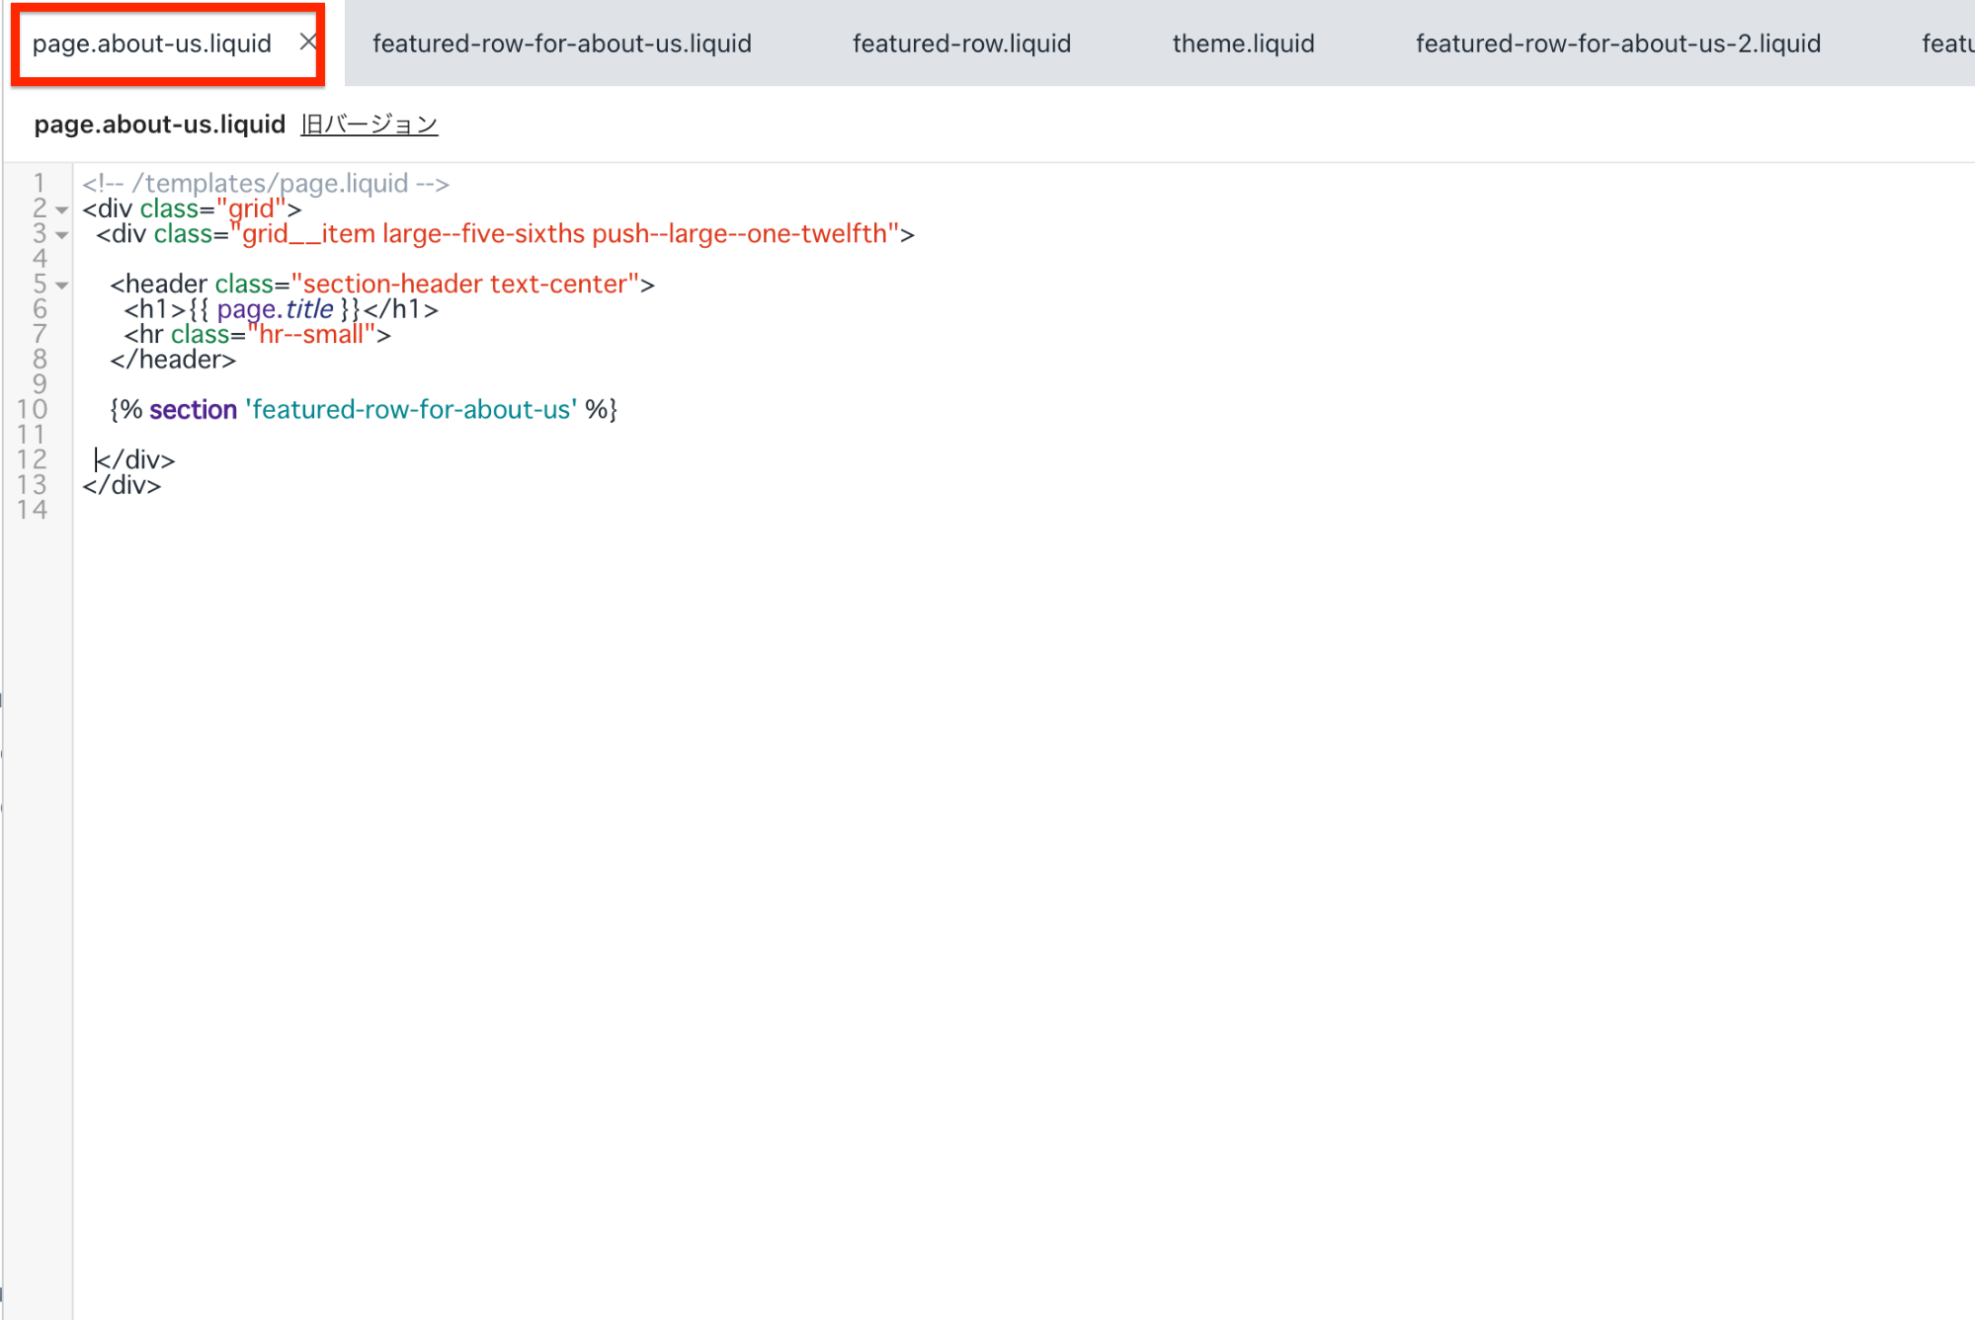Fold the header block at line 5
The width and height of the screenshot is (1975, 1320).
coord(62,286)
